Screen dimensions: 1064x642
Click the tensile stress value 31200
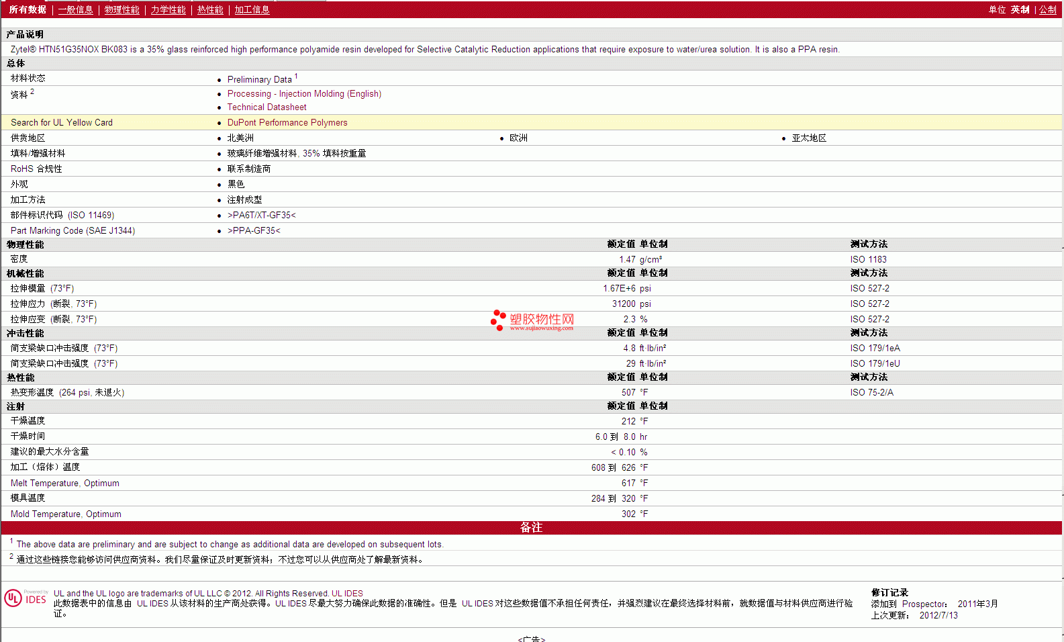[x=624, y=304]
